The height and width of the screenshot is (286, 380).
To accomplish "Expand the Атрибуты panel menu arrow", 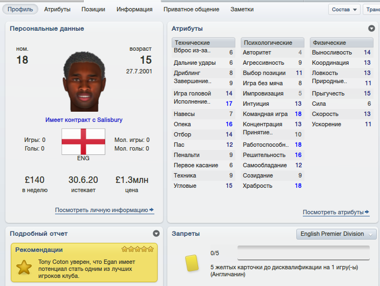I will 371,29.
